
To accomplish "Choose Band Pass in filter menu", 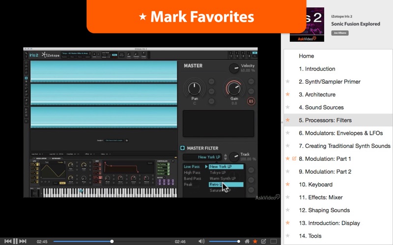I will click(x=193, y=178).
